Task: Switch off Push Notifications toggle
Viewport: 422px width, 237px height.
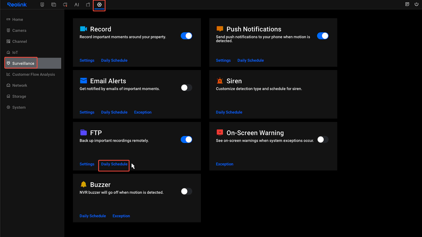Action: (322, 36)
